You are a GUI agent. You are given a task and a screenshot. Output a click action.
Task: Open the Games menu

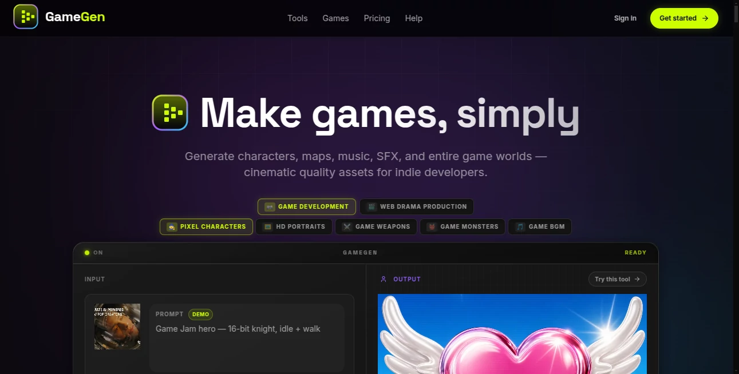(x=335, y=18)
